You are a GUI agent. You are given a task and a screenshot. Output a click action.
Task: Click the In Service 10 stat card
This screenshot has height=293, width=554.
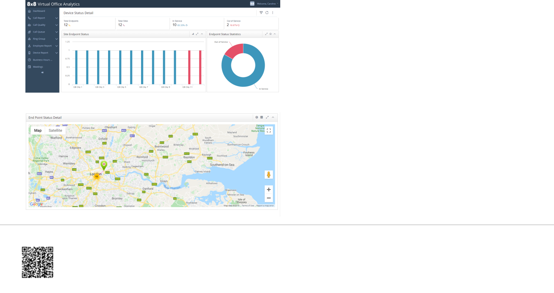[x=197, y=23]
